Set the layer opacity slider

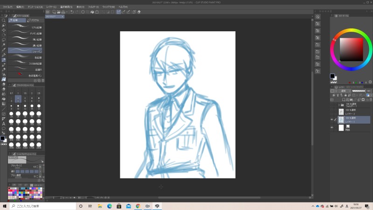[359, 91]
